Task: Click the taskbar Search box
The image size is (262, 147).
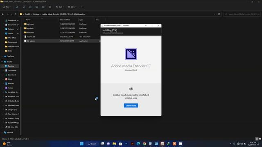Action: click(92, 144)
